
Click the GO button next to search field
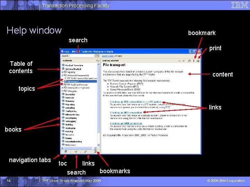[97, 56]
